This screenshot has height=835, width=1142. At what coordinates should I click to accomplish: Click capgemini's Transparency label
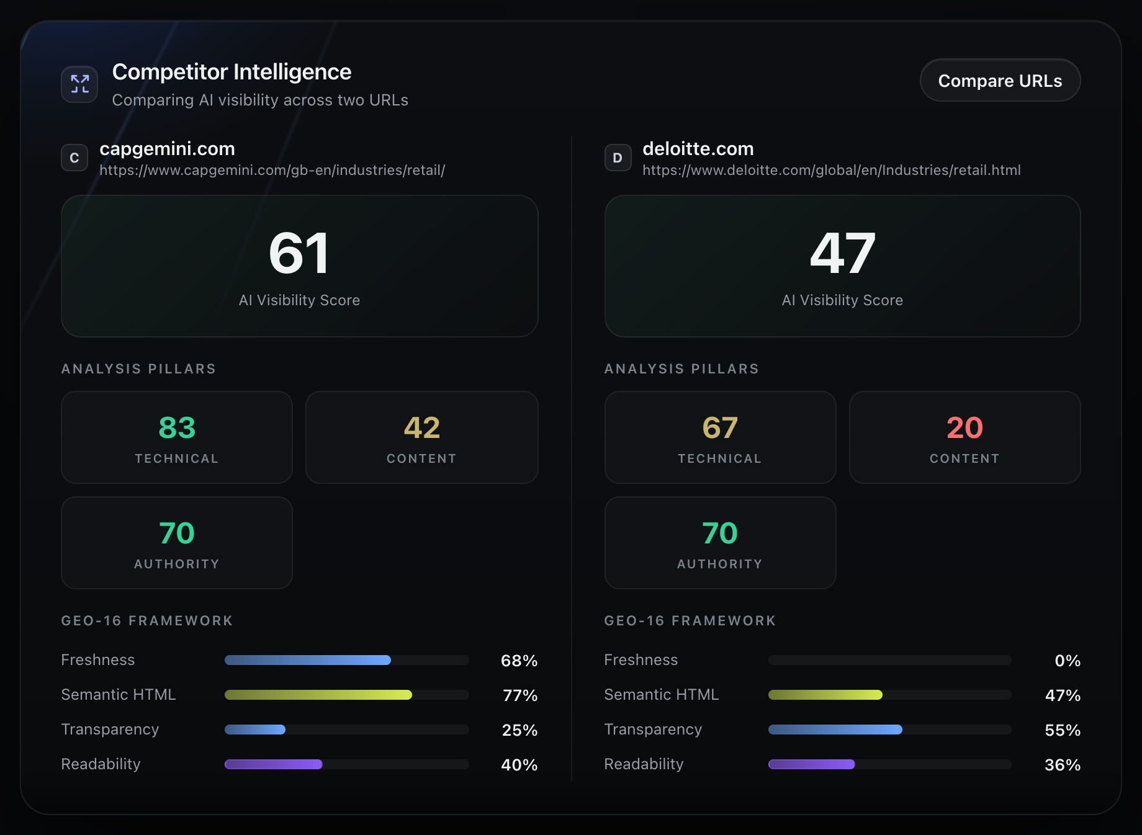(x=110, y=730)
